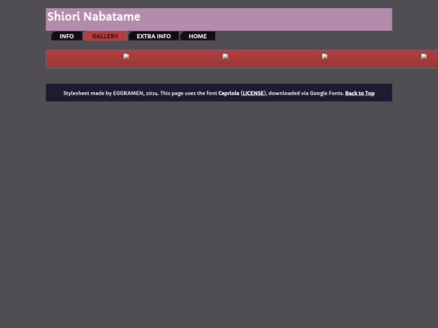Click the Capriola font name in footer
The height and width of the screenshot is (328, 438).
(229, 93)
